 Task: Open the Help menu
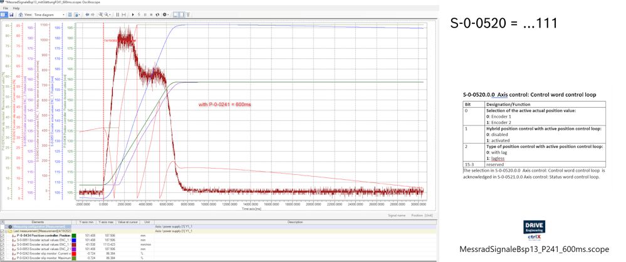(x=16, y=8)
